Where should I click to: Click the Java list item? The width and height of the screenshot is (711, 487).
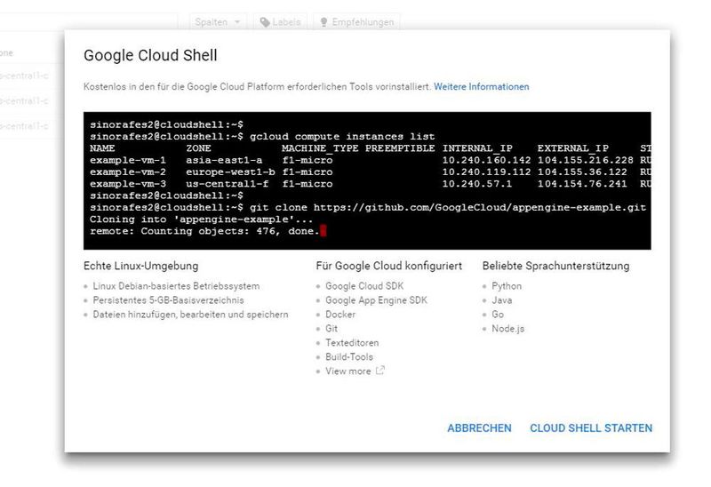tap(502, 300)
